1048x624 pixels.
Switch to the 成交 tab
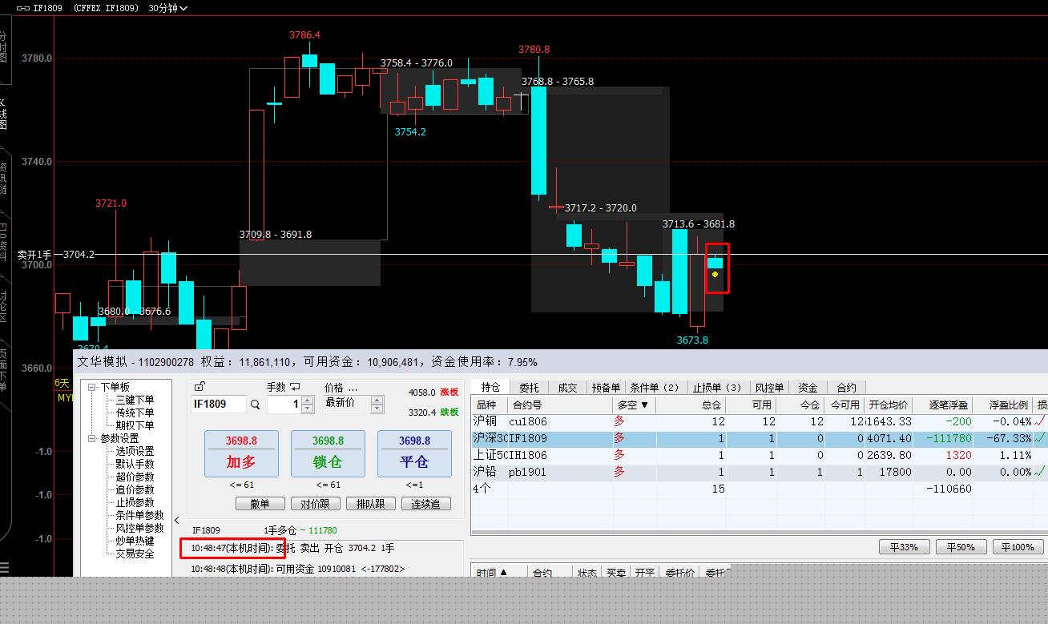[567, 388]
